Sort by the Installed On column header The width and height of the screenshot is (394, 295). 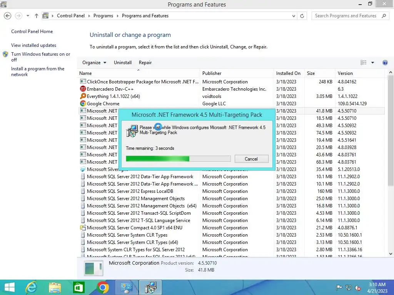(x=289, y=73)
